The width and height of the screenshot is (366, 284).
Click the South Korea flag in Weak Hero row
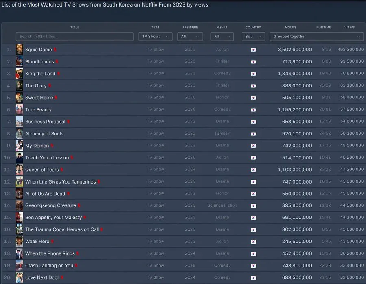pyautogui.click(x=253, y=242)
